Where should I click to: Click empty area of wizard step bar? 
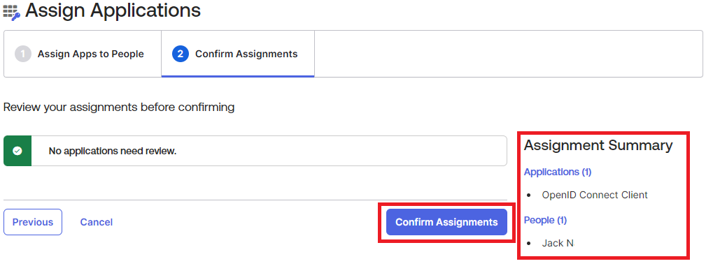[509, 54]
